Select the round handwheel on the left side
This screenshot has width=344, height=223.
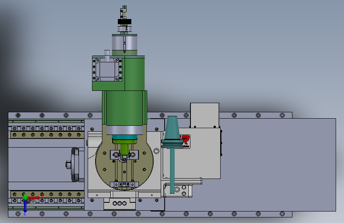click(74, 165)
